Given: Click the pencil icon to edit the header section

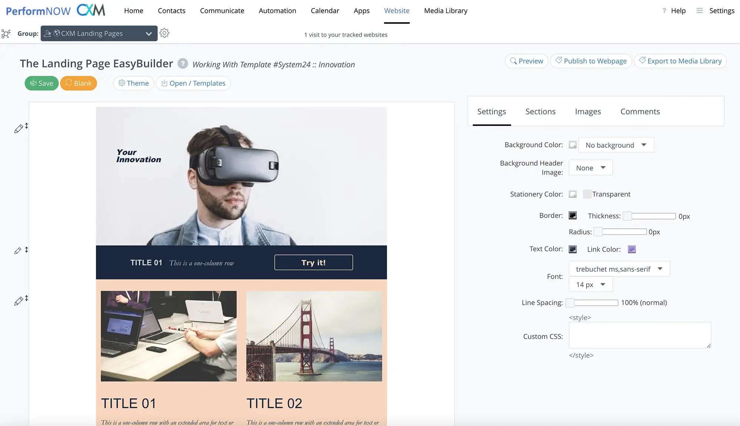Looking at the screenshot, I should [19, 129].
